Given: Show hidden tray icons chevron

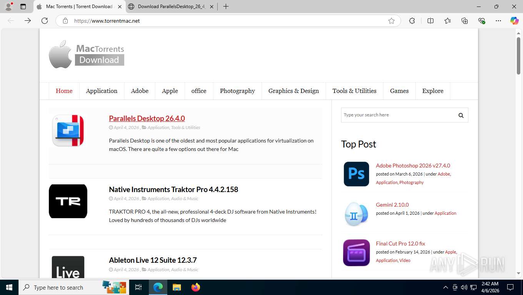Looking at the screenshot, I should [446, 287].
